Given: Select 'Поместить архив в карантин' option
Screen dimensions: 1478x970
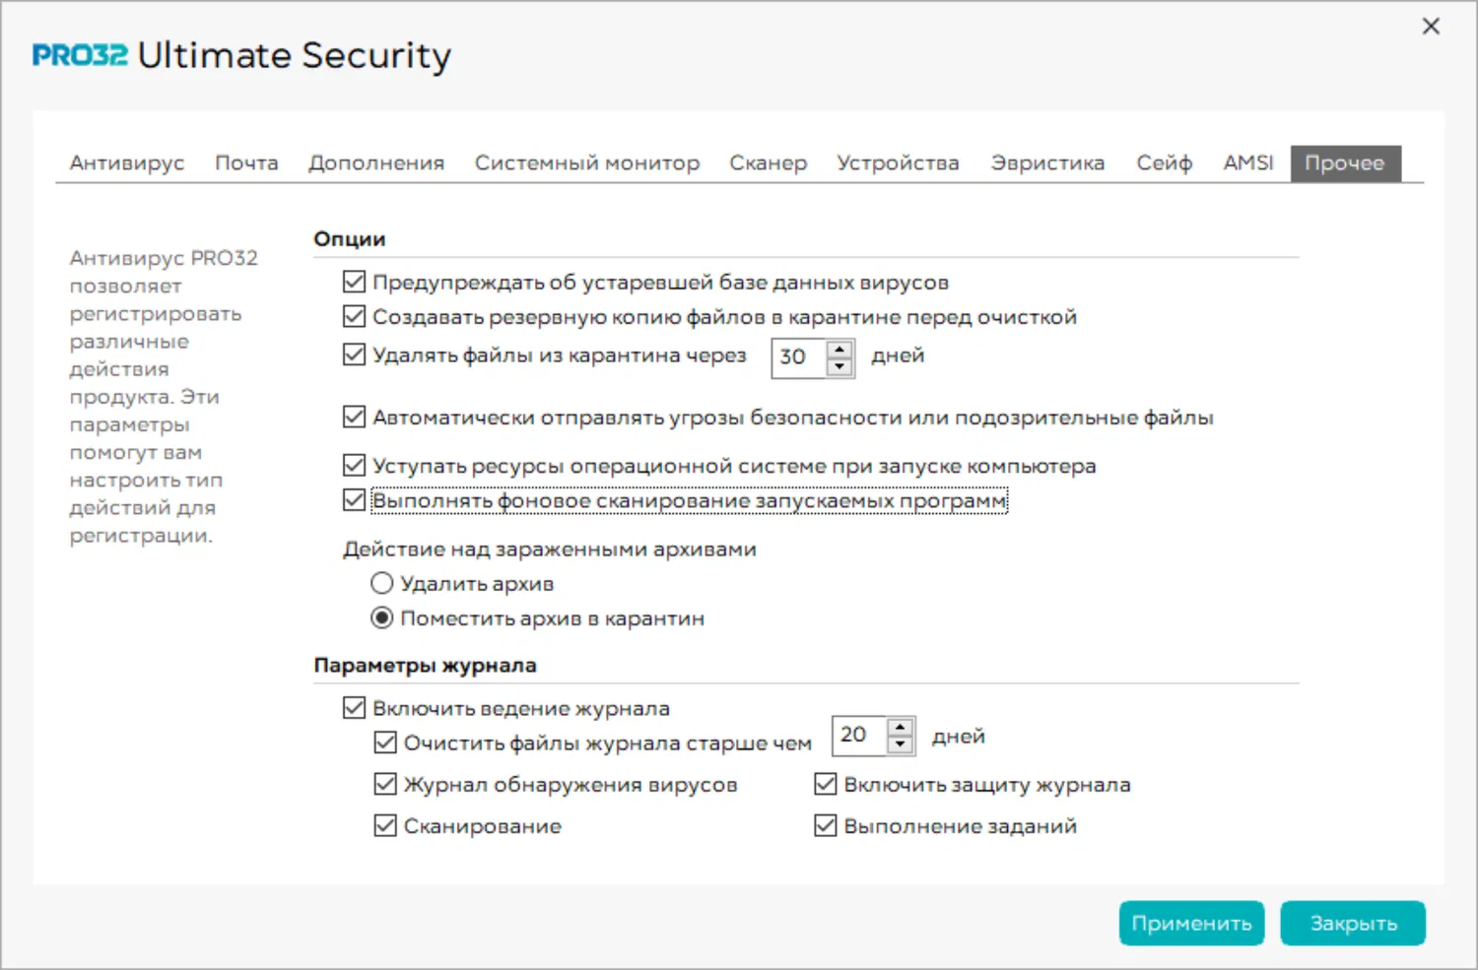Looking at the screenshot, I should [382, 618].
